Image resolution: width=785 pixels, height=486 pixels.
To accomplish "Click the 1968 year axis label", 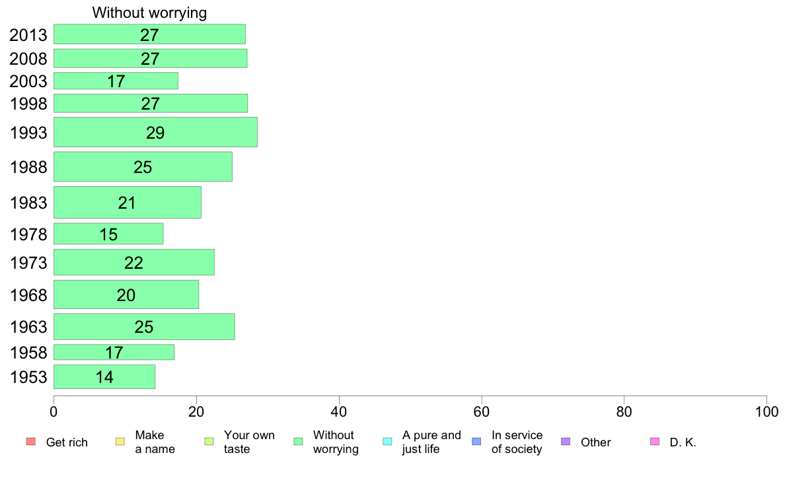I will (28, 295).
